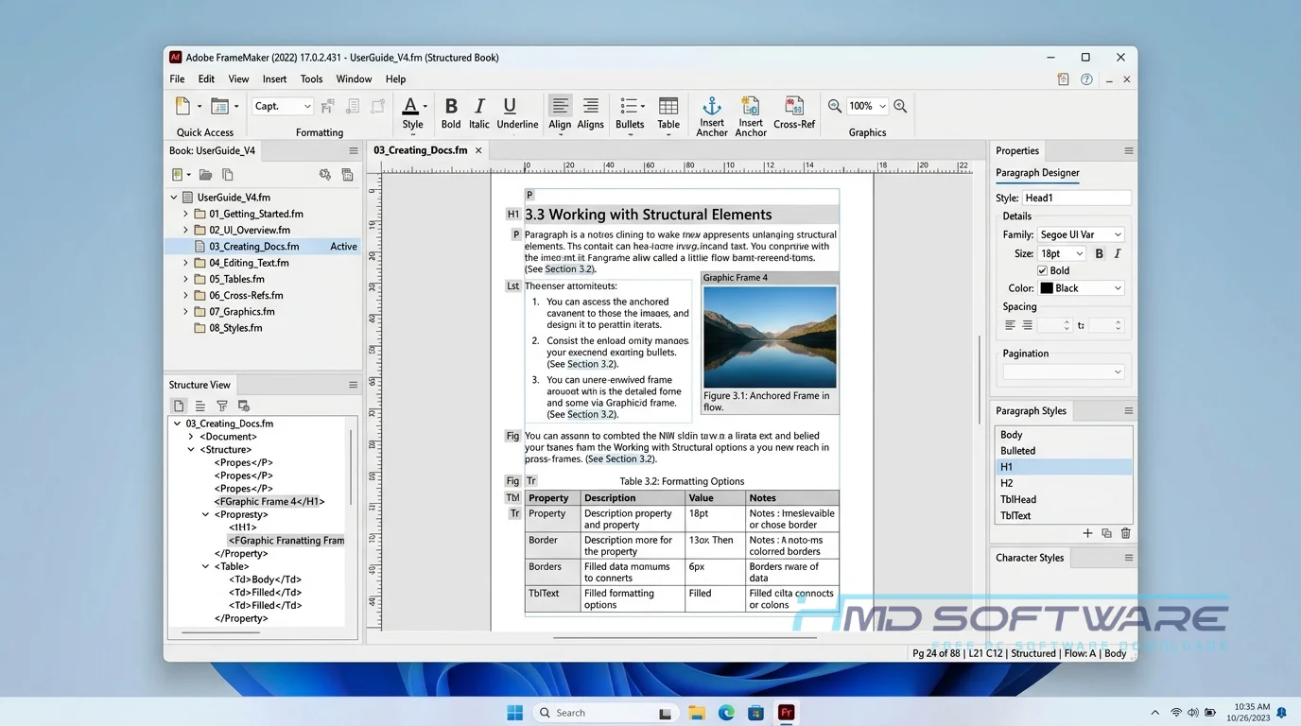Open the Size 18pt dropdown
The width and height of the screenshot is (1301, 726).
[x=1062, y=253]
